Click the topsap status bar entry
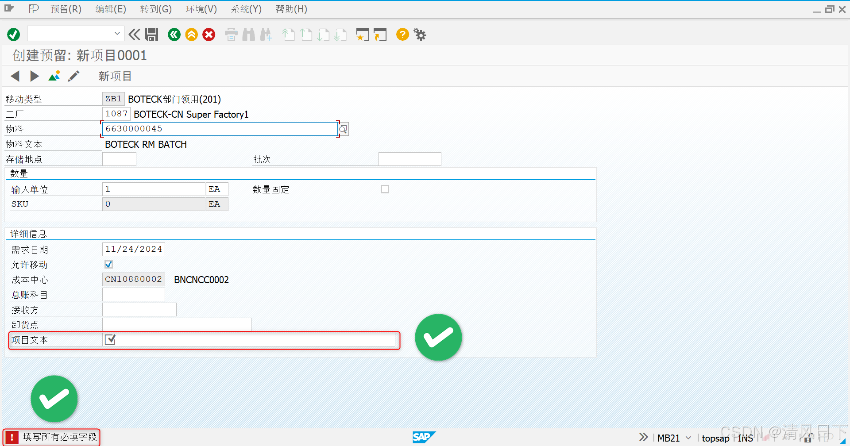This screenshot has height=446, width=850. click(x=715, y=438)
